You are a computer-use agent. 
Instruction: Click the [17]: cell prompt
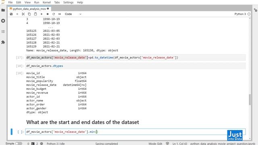coord(20,58)
